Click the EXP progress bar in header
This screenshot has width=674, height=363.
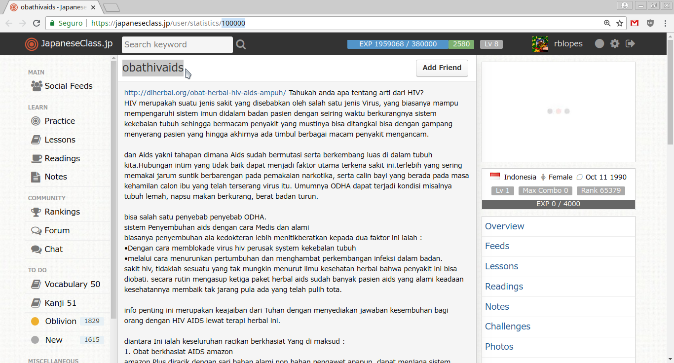[398, 44]
